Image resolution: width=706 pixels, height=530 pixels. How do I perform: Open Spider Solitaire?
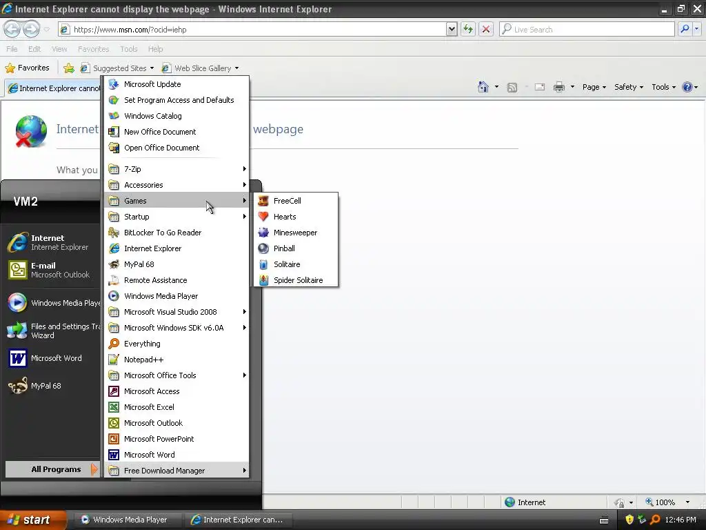296,280
